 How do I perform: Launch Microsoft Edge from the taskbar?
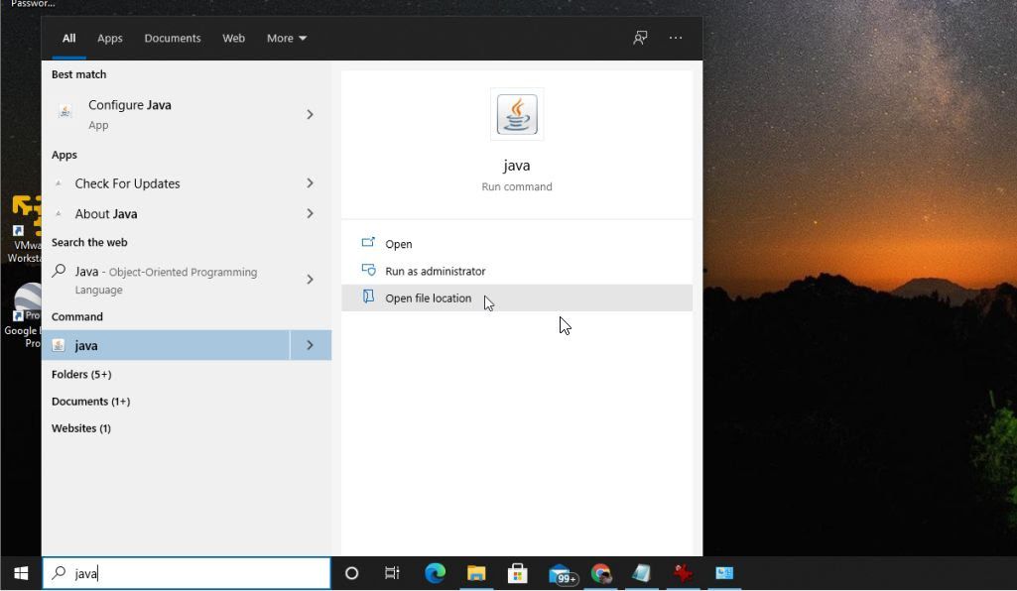[435, 573]
